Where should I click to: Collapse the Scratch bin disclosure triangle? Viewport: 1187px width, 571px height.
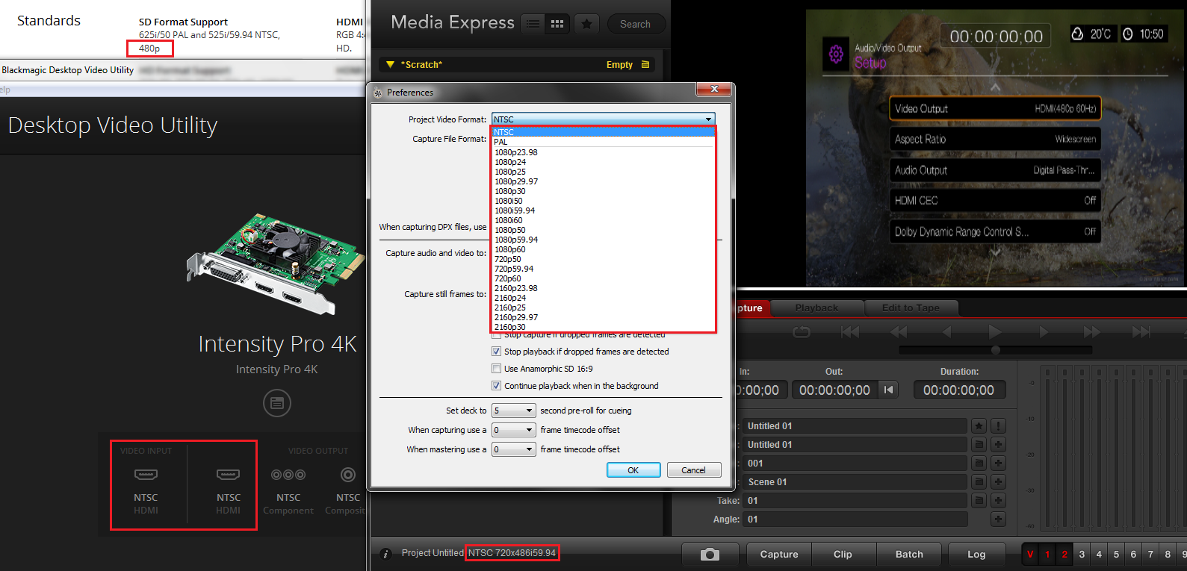pos(390,65)
